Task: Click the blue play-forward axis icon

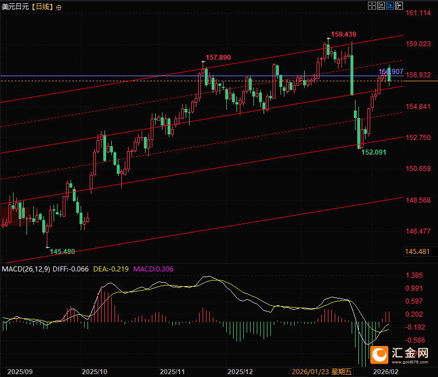Action: click(390, 6)
